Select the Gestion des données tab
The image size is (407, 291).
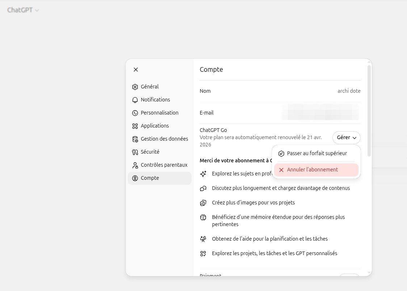coord(160,139)
